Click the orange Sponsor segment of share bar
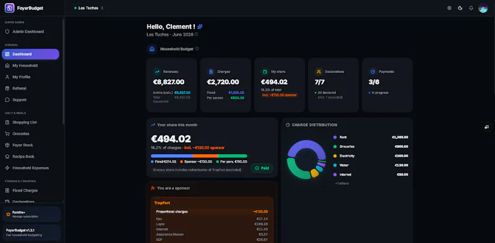This screenshot has width=495, height=243. [205, 156]
